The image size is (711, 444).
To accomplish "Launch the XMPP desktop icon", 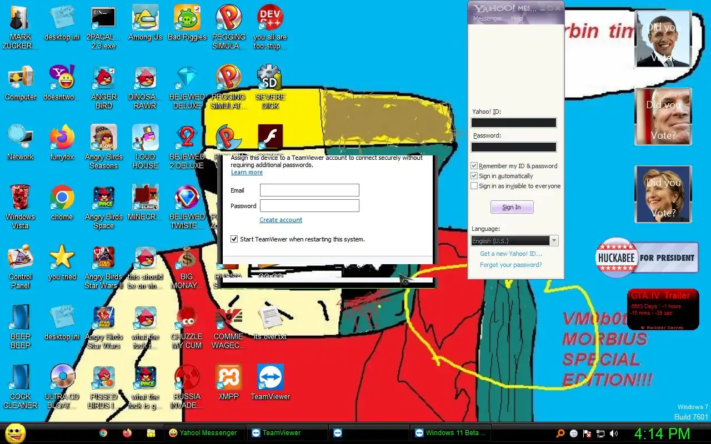I will coord(228,383).
